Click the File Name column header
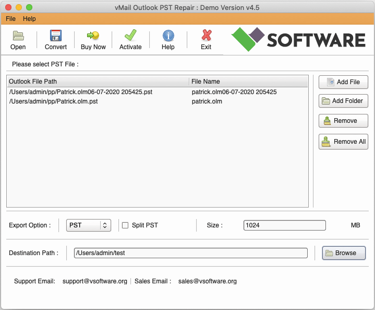Screen dimensions: 375x310 tap(248, 82)
